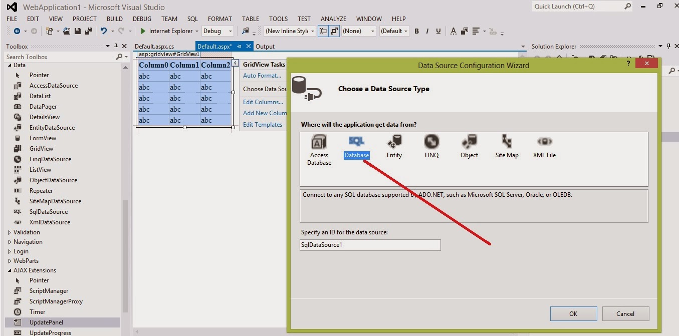This screenshot has height=336, width=679.
Task: Open the PROJECT menu
Action: (x=85, y=19)
